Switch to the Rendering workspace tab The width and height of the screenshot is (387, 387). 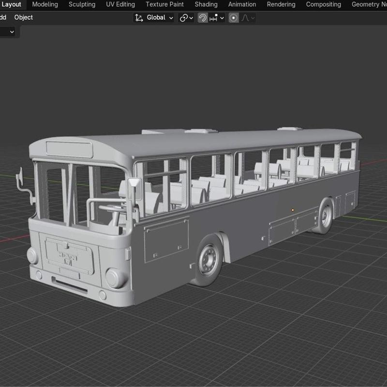(281, 4)
